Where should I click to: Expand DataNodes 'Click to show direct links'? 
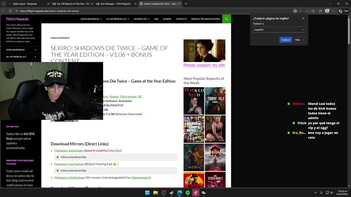click(115, 157)
